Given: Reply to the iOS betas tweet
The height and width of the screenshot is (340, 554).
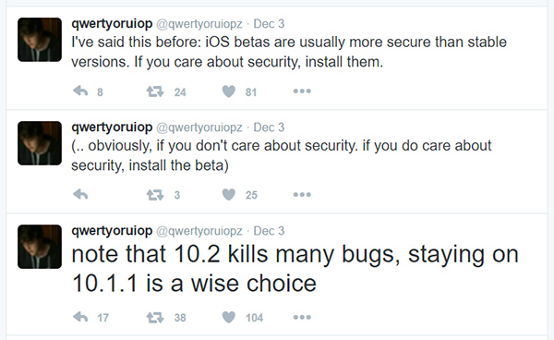Looking at the screenshot, I should (x=80, y=91).
